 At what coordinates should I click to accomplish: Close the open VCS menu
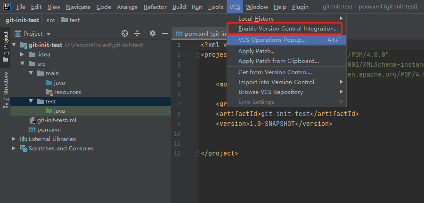pyautogui.click(x=235, y=7)
